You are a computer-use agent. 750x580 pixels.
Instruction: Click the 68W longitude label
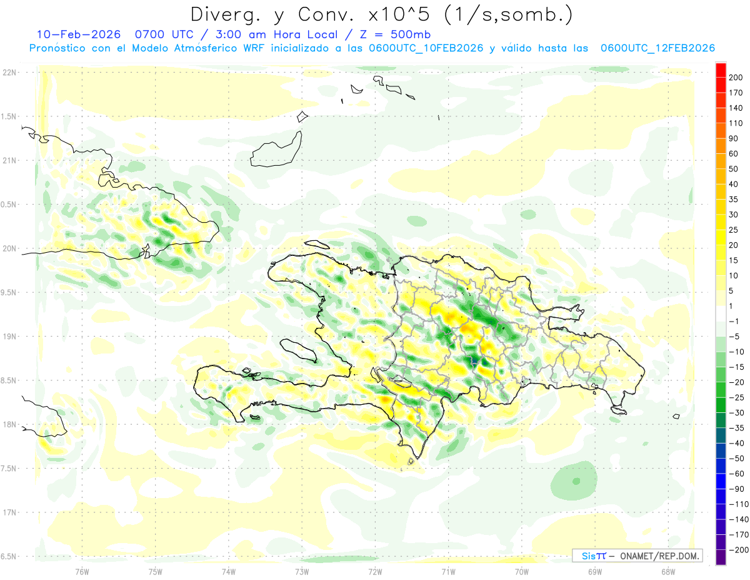click(x=667, y=571)
